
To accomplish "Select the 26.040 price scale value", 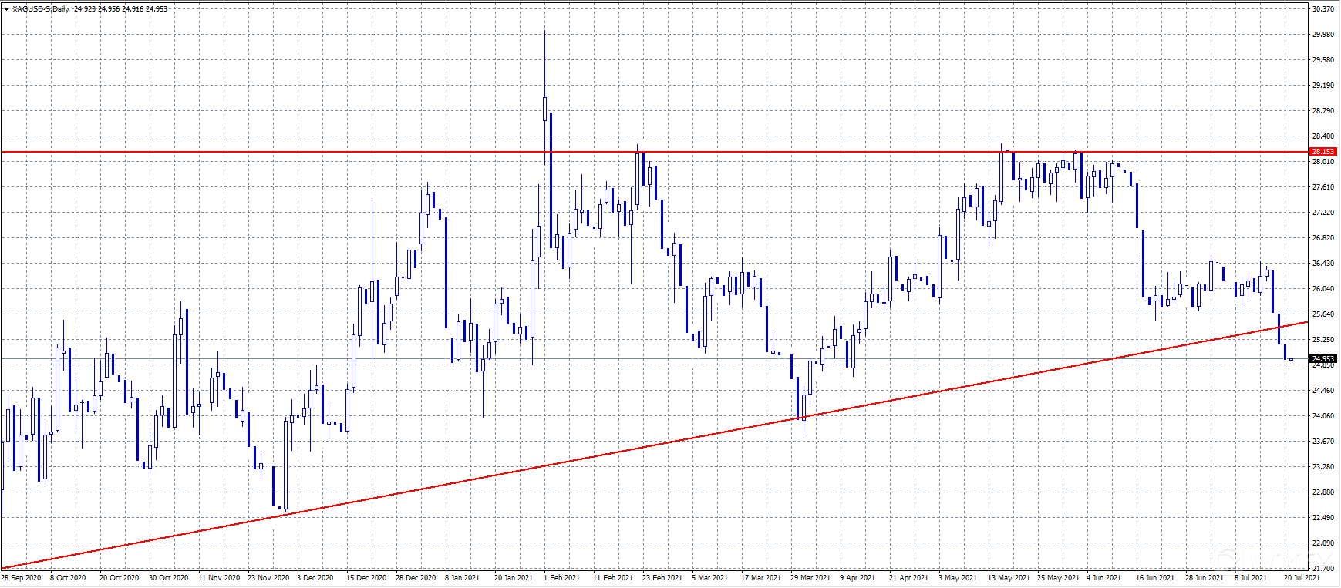I will 1323,289.
